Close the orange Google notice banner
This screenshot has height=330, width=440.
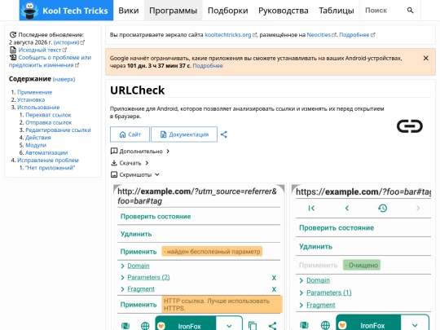coord(425,58)
